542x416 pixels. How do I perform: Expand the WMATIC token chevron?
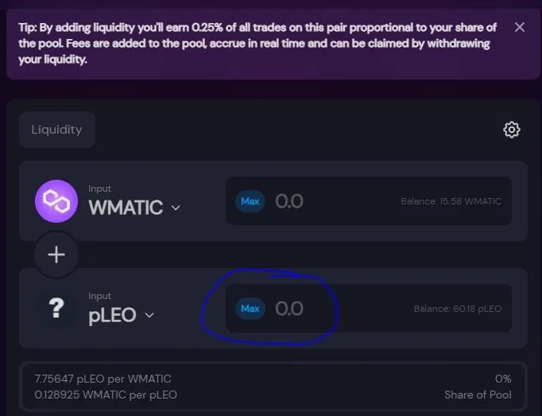coord(176,208)
